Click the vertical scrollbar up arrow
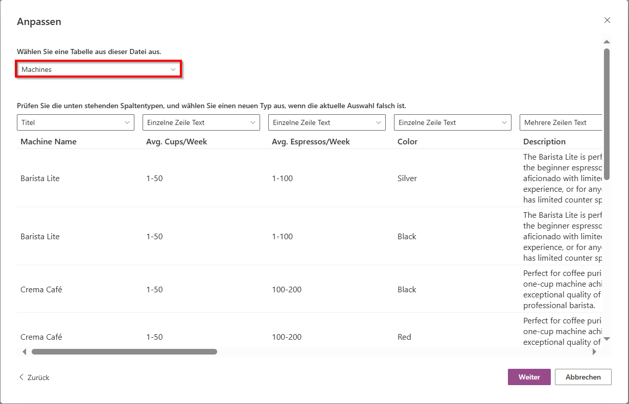629x404 pixels. (607, 42)
